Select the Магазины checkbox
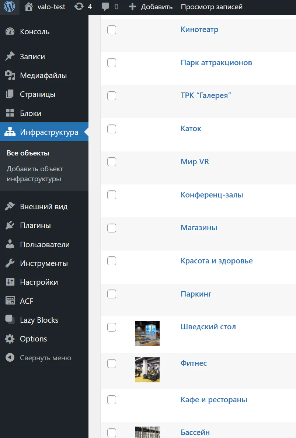The width and height of the screenshot is (296, 438). pyautogui.click(x=112, y=228)
